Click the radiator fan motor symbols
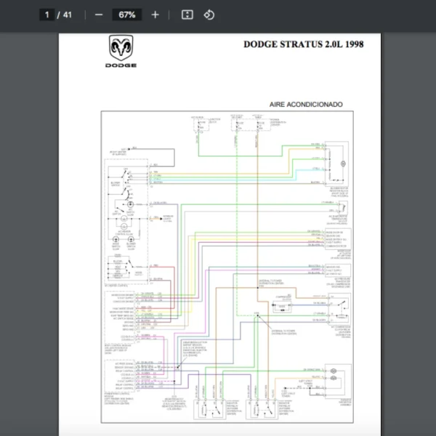436x436 pixels. (336, 374)
